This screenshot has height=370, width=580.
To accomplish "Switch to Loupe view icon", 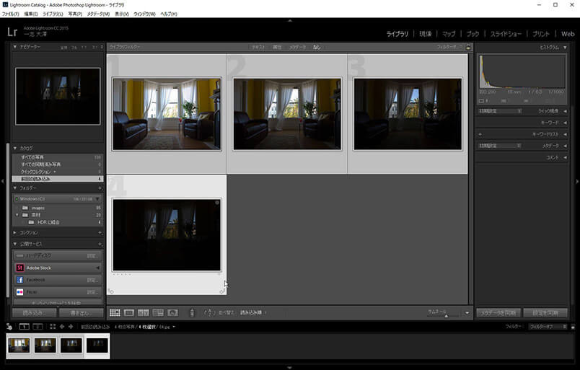I will pos(129,313).
